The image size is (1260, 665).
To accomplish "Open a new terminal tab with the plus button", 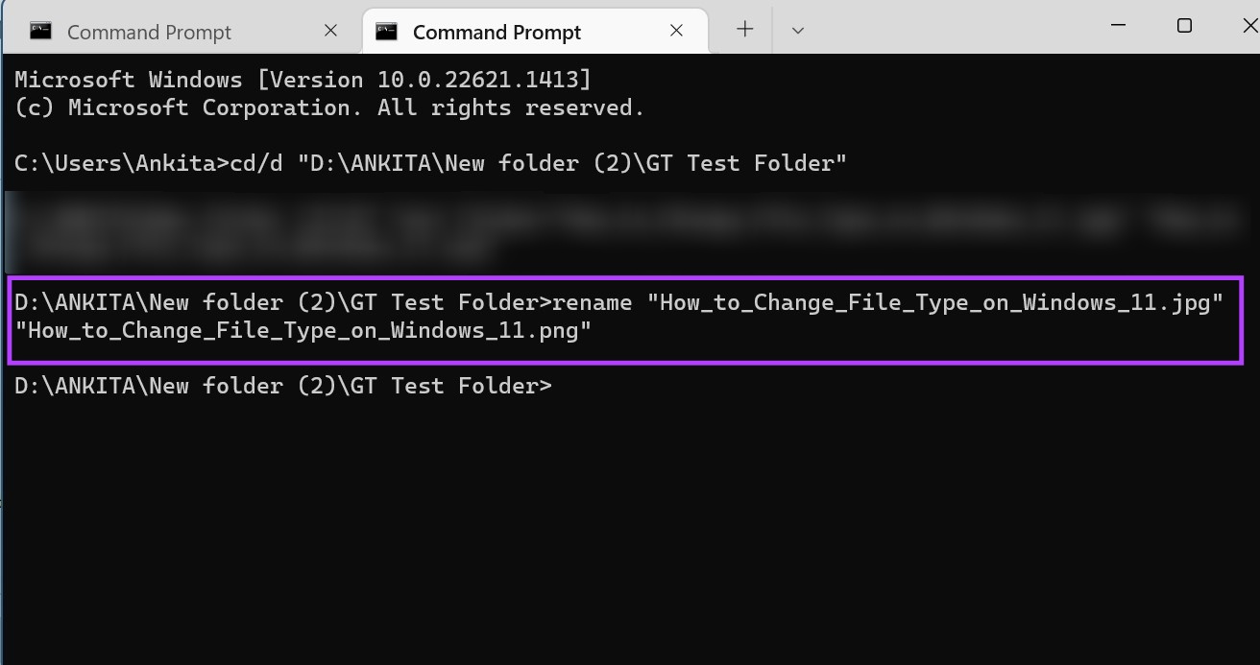I will click(x=743, y=29).
